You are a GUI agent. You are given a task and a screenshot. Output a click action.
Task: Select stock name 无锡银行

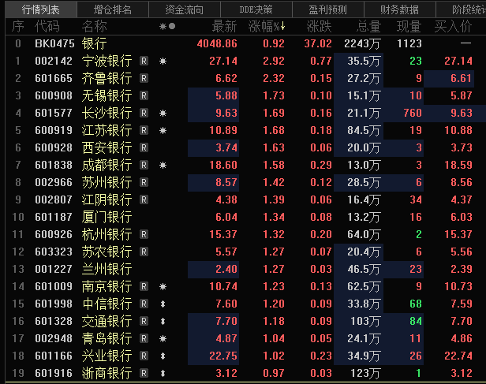107,95
